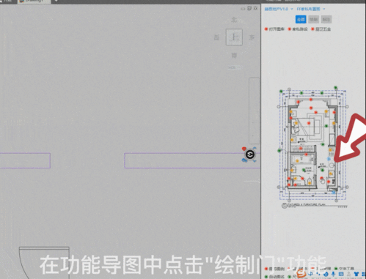Click the 北 north label on ViewCube

(234, 20)
